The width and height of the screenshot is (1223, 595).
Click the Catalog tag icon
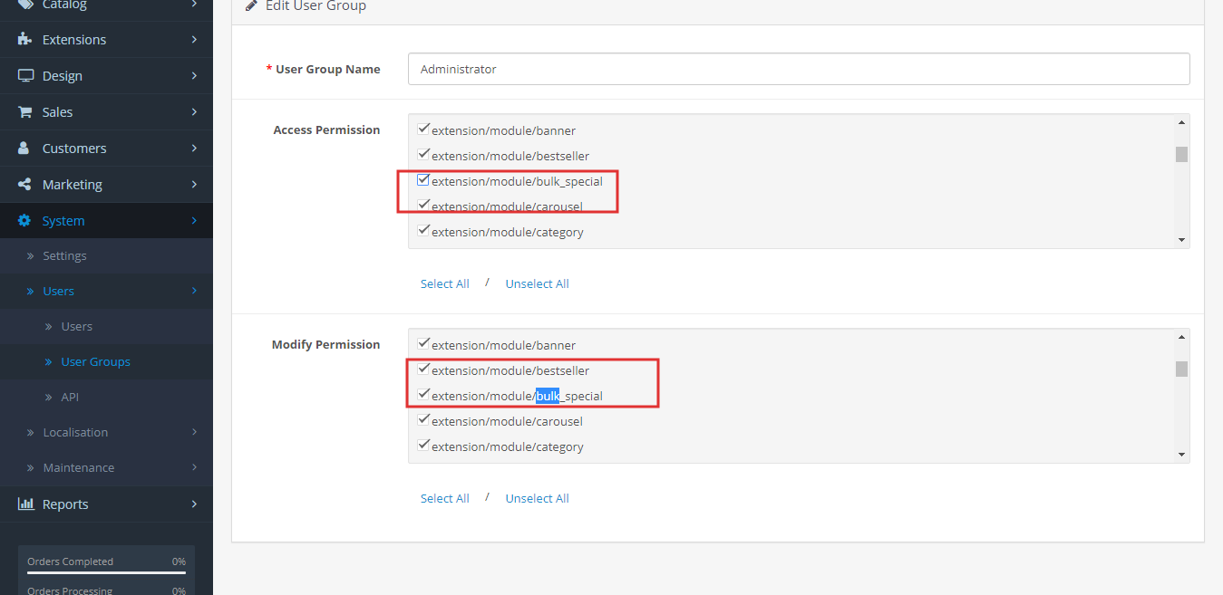click(x=25, y=5)
